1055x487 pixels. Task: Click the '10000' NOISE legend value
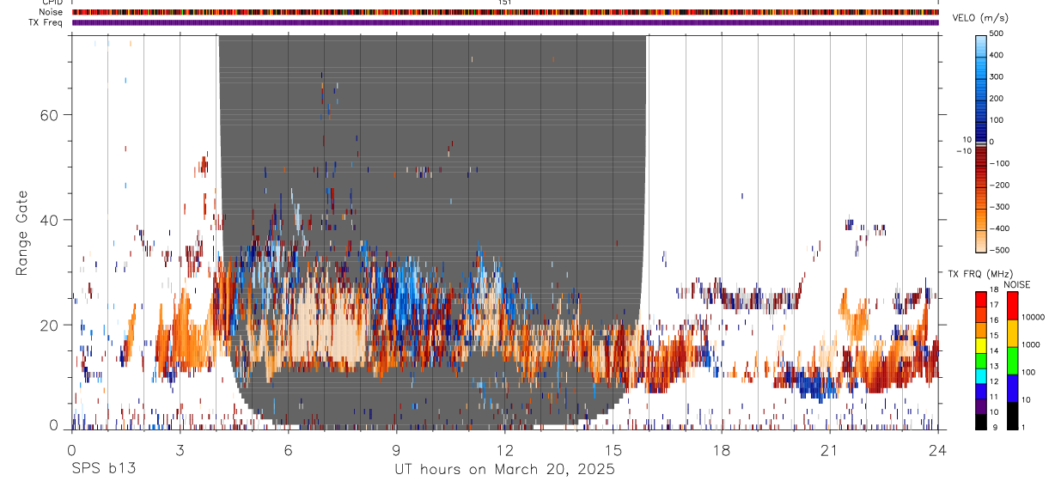click(x=1034, y=317)
